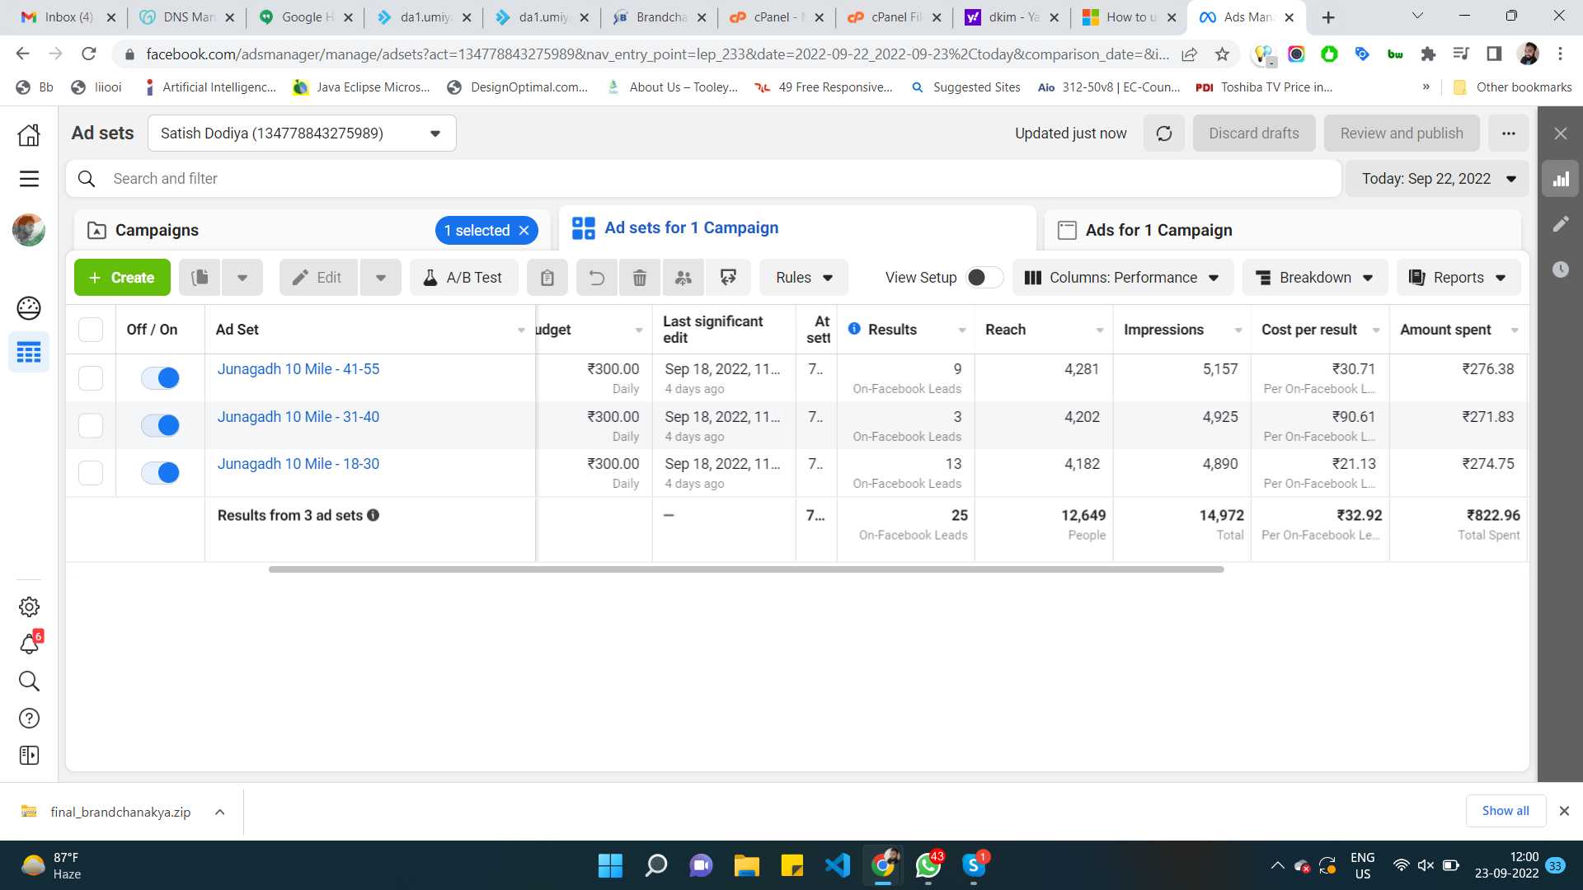The width and height of the screenshot is (1583, 890).
Task: Click the duplicate ad set icon
Action: pyautogui.click(x=200, y=278)
